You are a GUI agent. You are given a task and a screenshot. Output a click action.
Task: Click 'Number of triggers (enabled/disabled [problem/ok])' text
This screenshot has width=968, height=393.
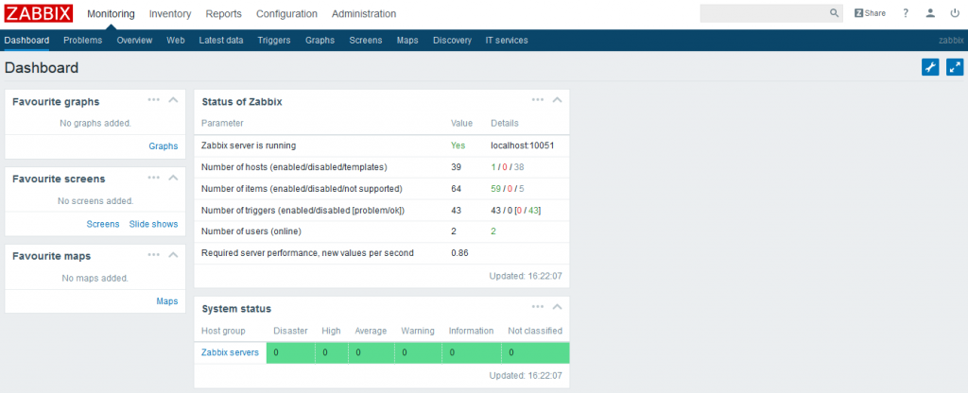point(303,210)
